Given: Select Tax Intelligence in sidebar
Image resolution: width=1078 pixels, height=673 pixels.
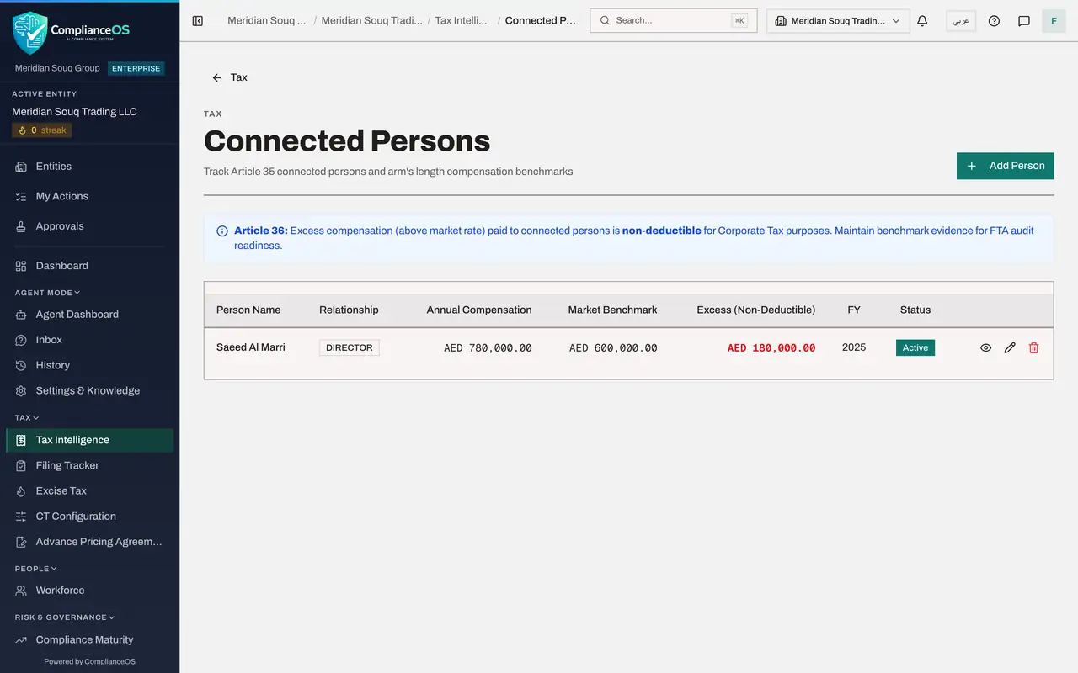Looking at the screenshot, I should (x=89, y=440).
